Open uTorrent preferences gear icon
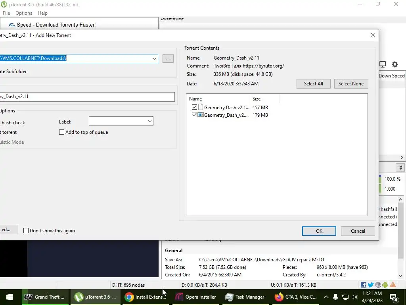The image size is (406, 305). pos(395,64)
